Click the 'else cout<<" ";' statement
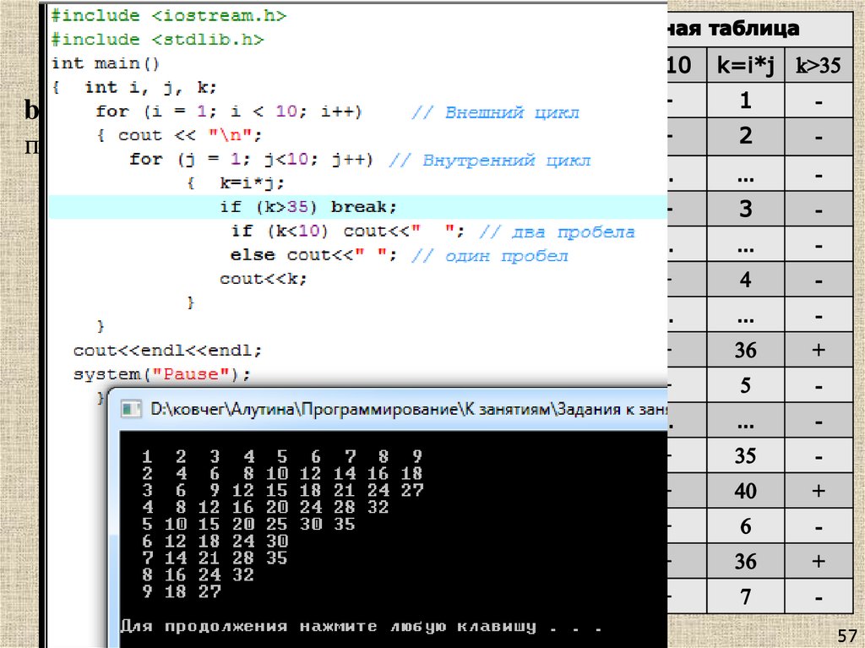The width and height of the screenshot is (865, 648). 313,255
